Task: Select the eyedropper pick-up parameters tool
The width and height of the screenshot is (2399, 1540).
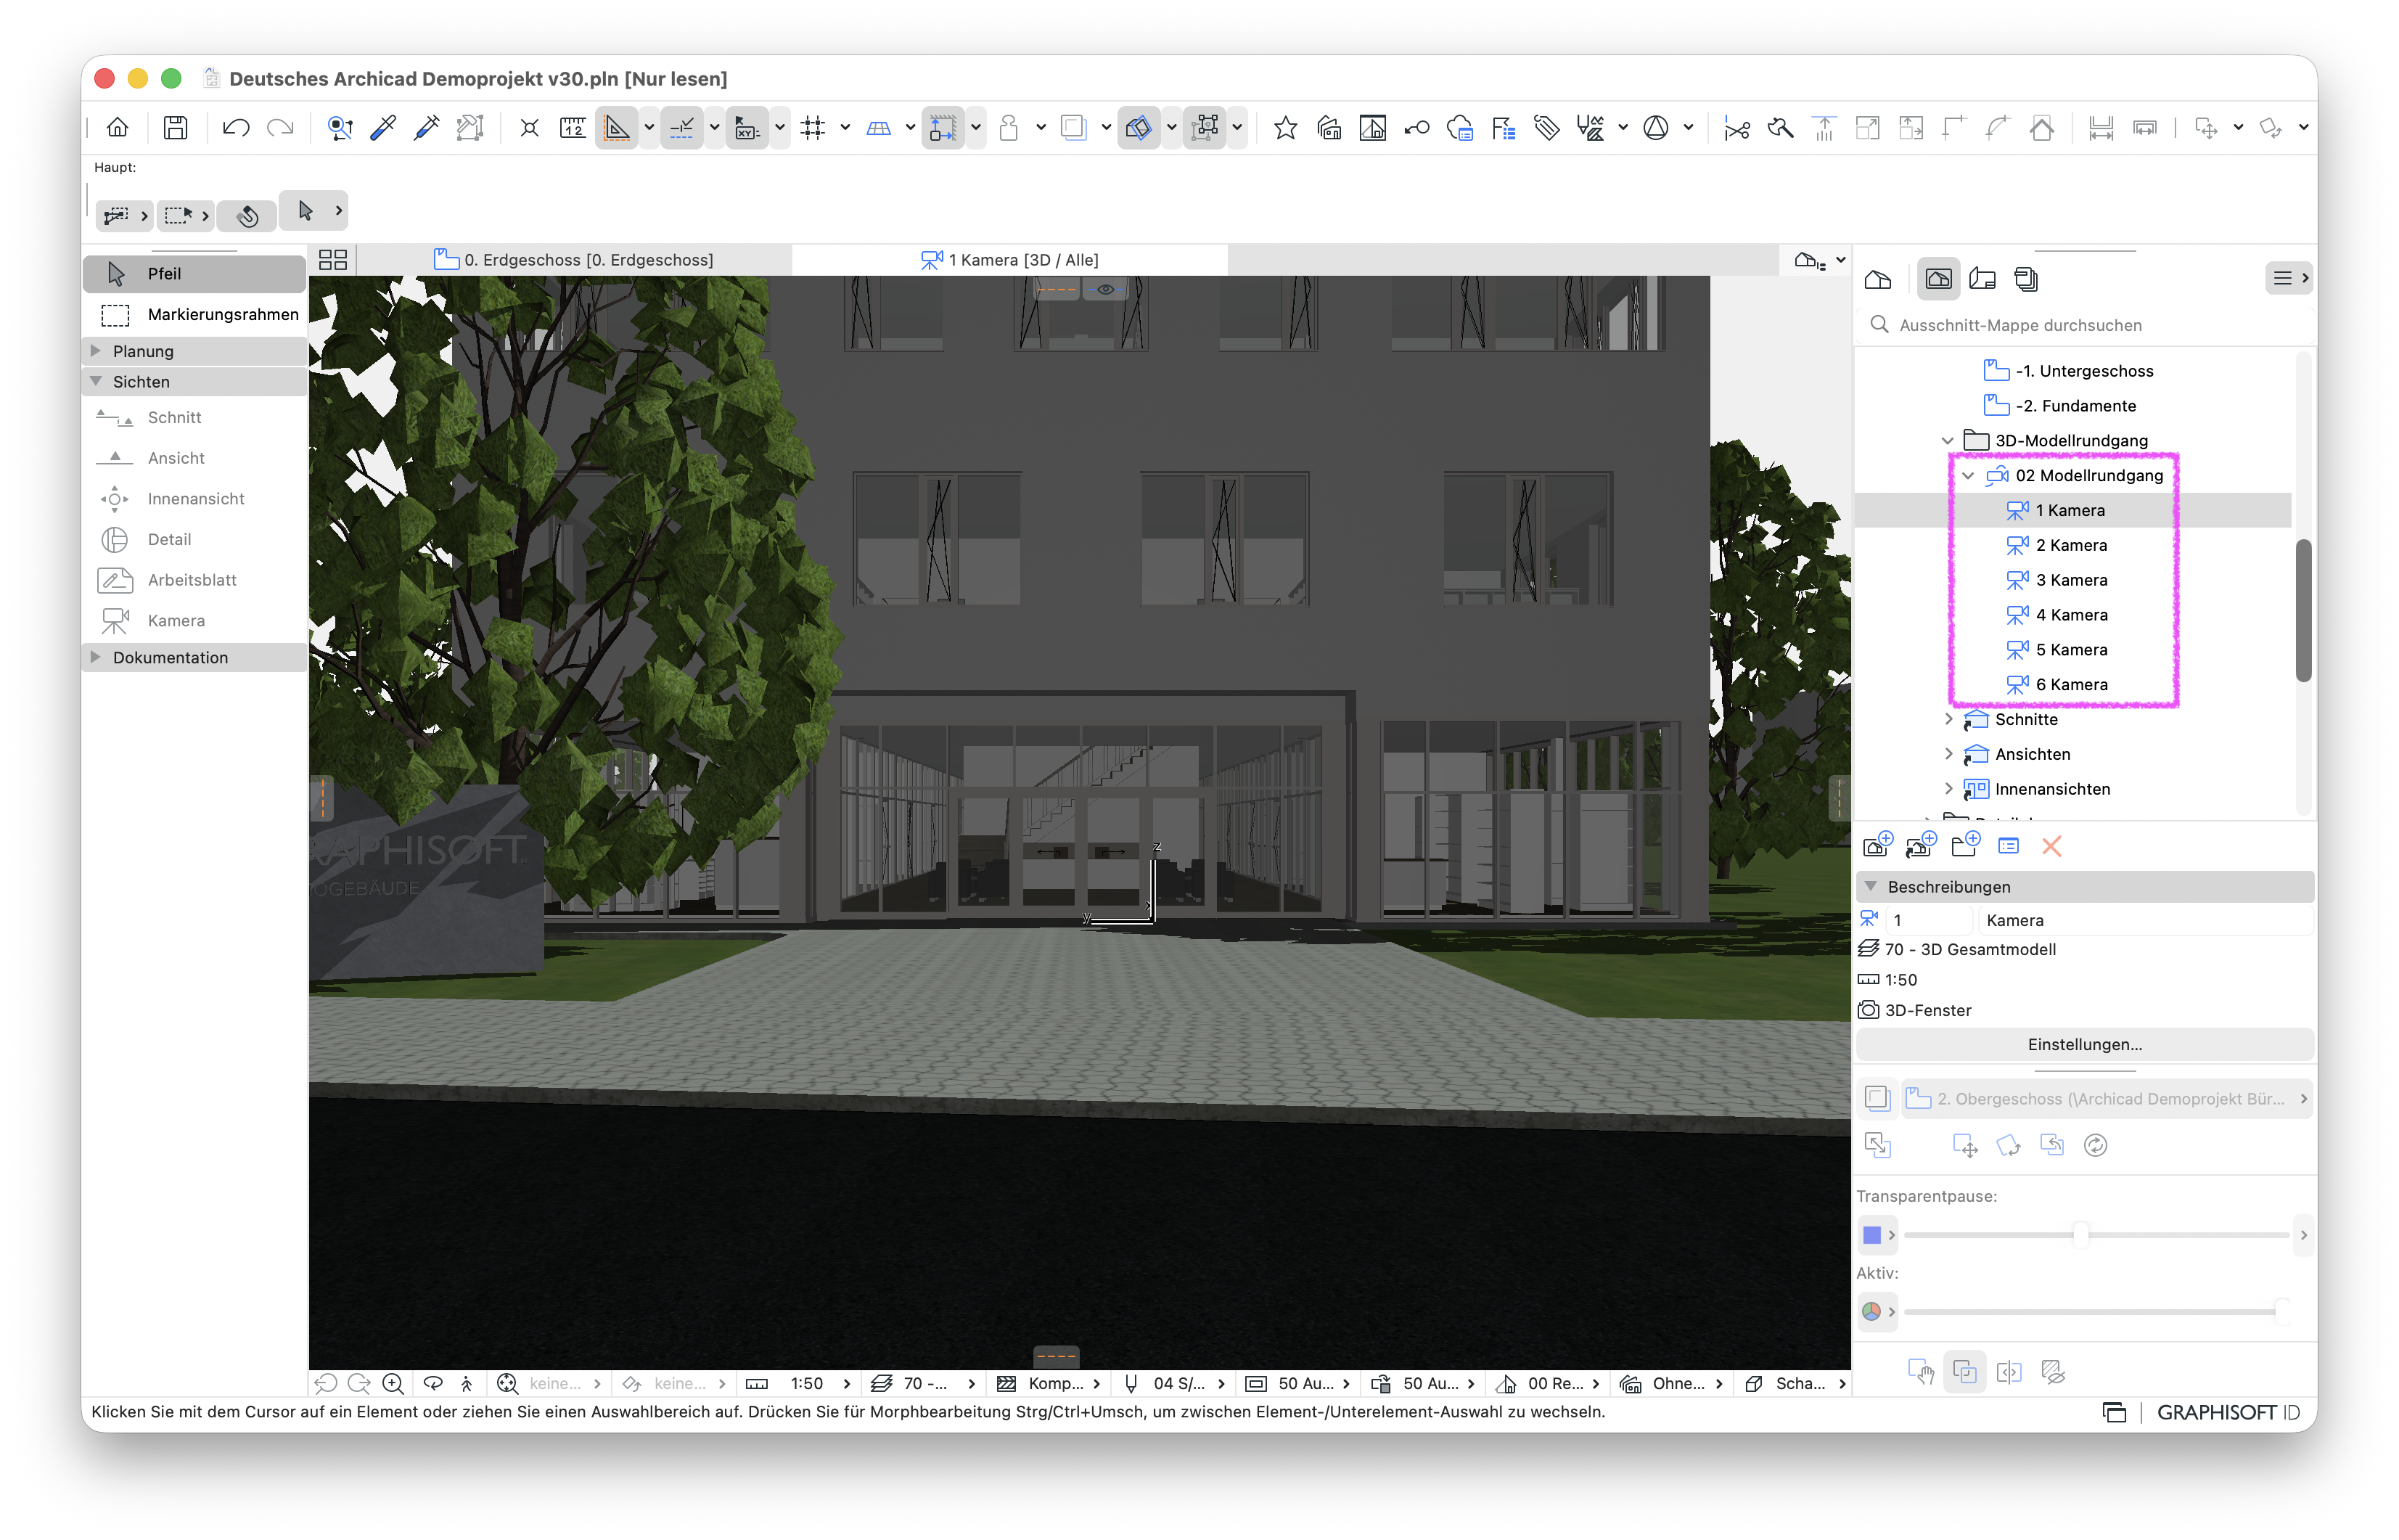Action: click(383, 128)
